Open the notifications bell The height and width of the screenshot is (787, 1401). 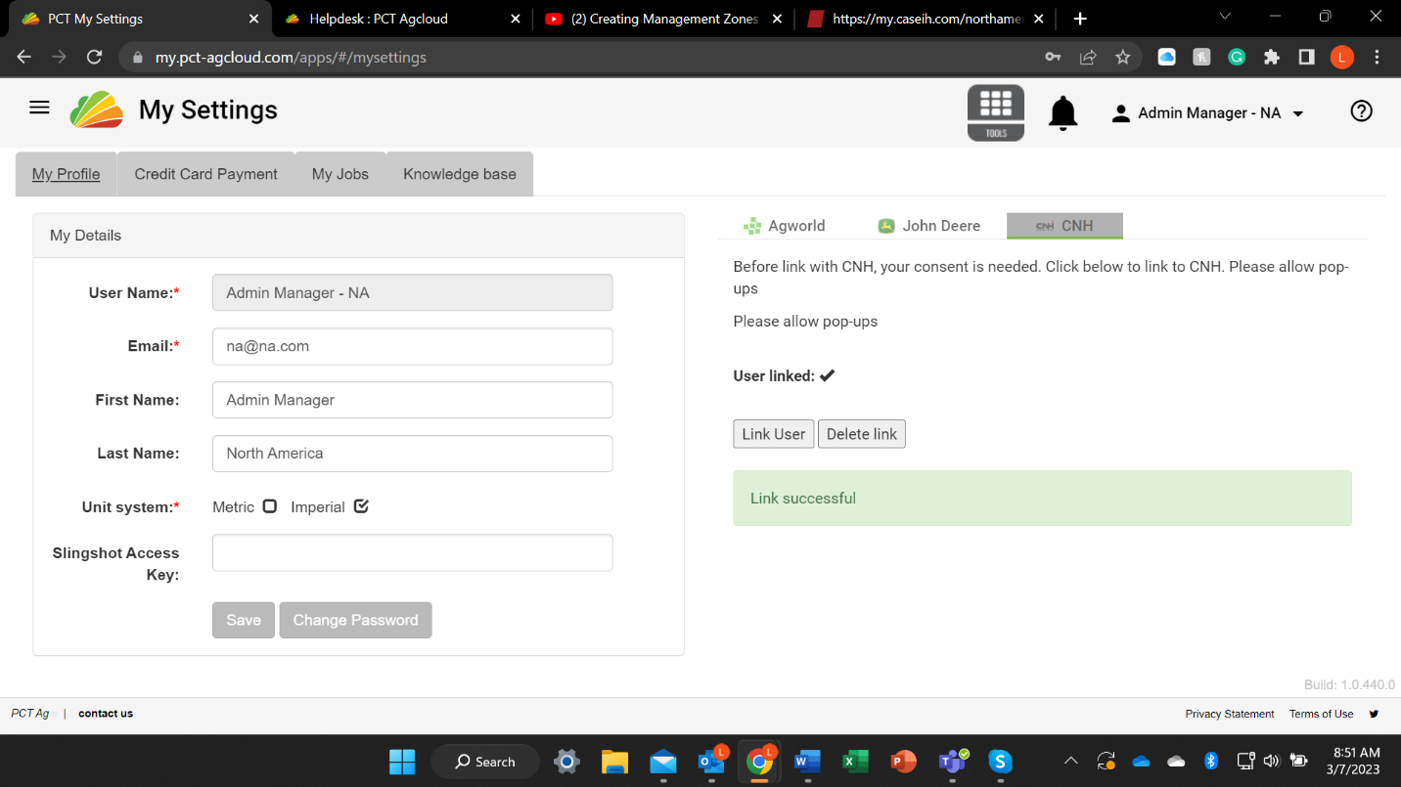point(1062,113)
